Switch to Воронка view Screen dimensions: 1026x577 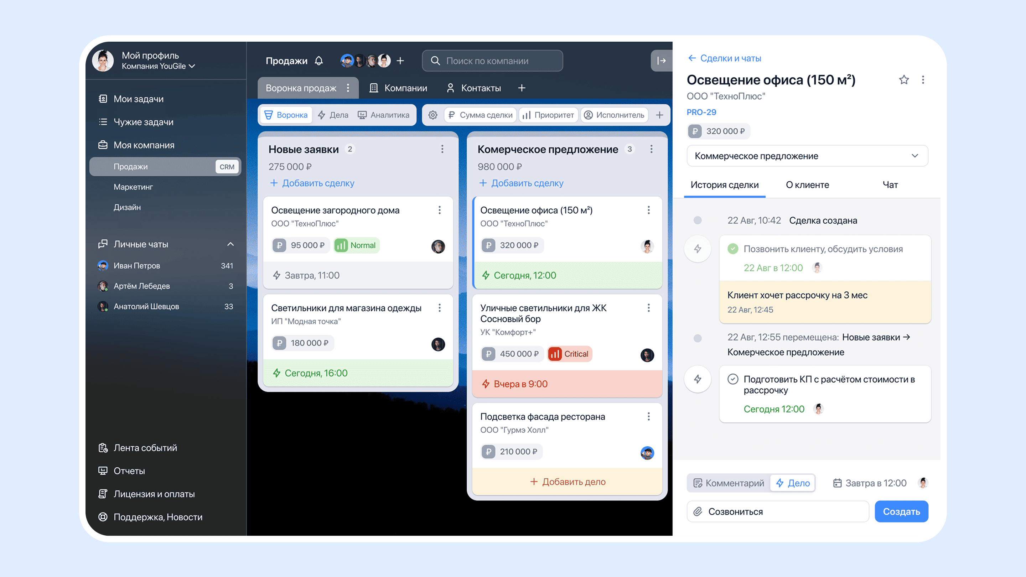(x=286, y=115)
